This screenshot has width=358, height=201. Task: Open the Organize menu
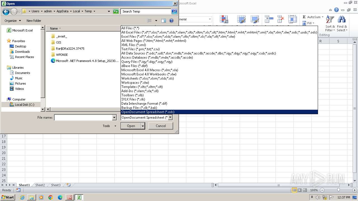tap(13, 21)
